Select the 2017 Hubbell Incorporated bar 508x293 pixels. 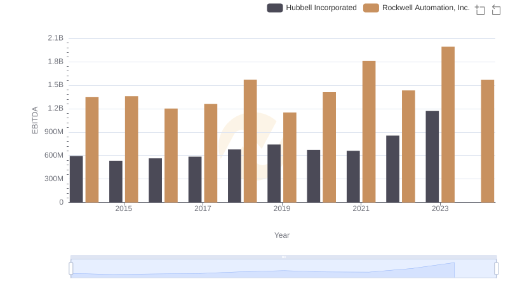tap(195, 180)
